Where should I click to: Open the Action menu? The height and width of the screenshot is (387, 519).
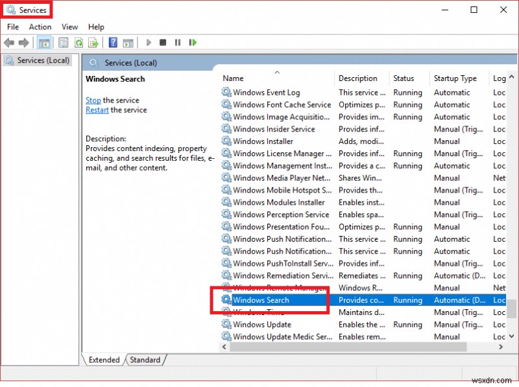coord(40,27)
